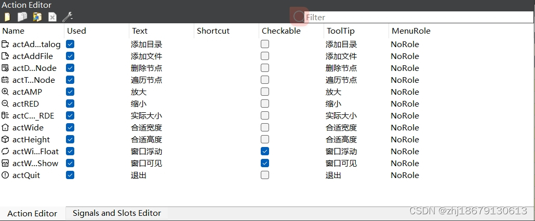535x221 pixels.
Task: Uncheck Used for actRED
Action: [70, 104]
